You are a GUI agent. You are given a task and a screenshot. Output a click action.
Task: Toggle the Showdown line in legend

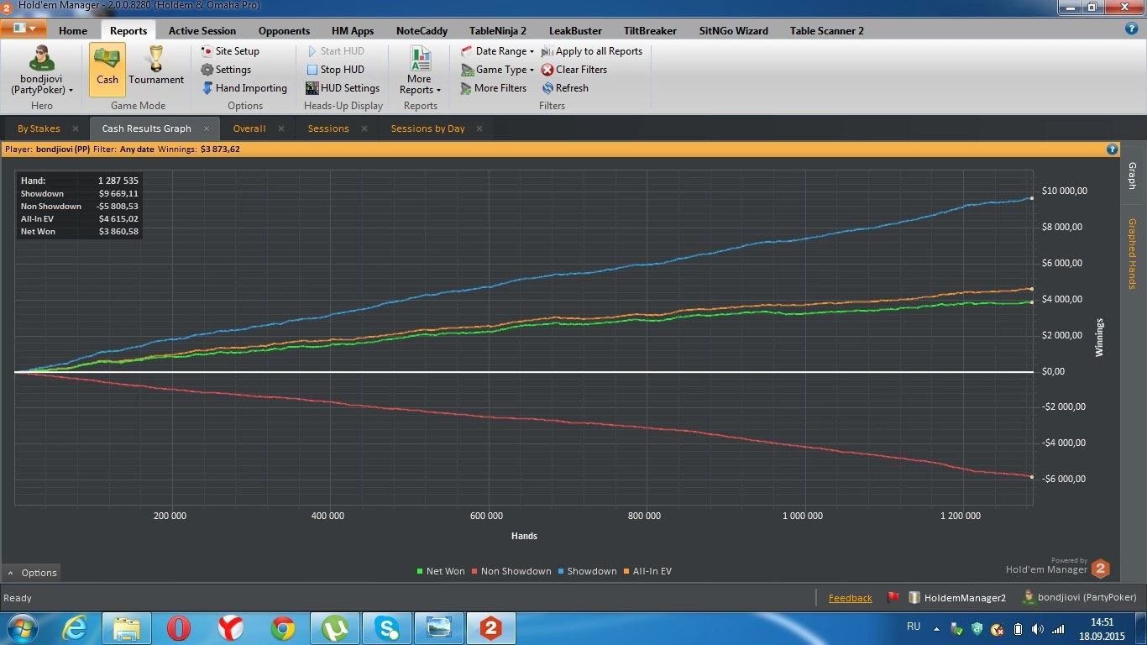pyautogui.click(x=587, y=571)
